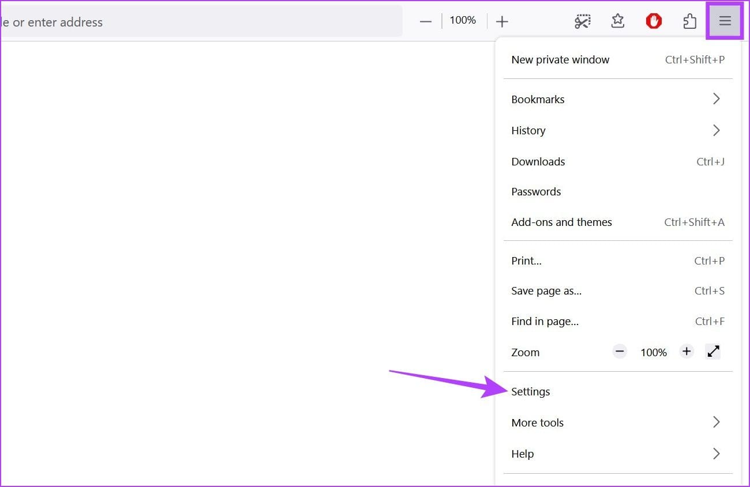Click the screenshot scissors toolbar icon

point(583,22)
